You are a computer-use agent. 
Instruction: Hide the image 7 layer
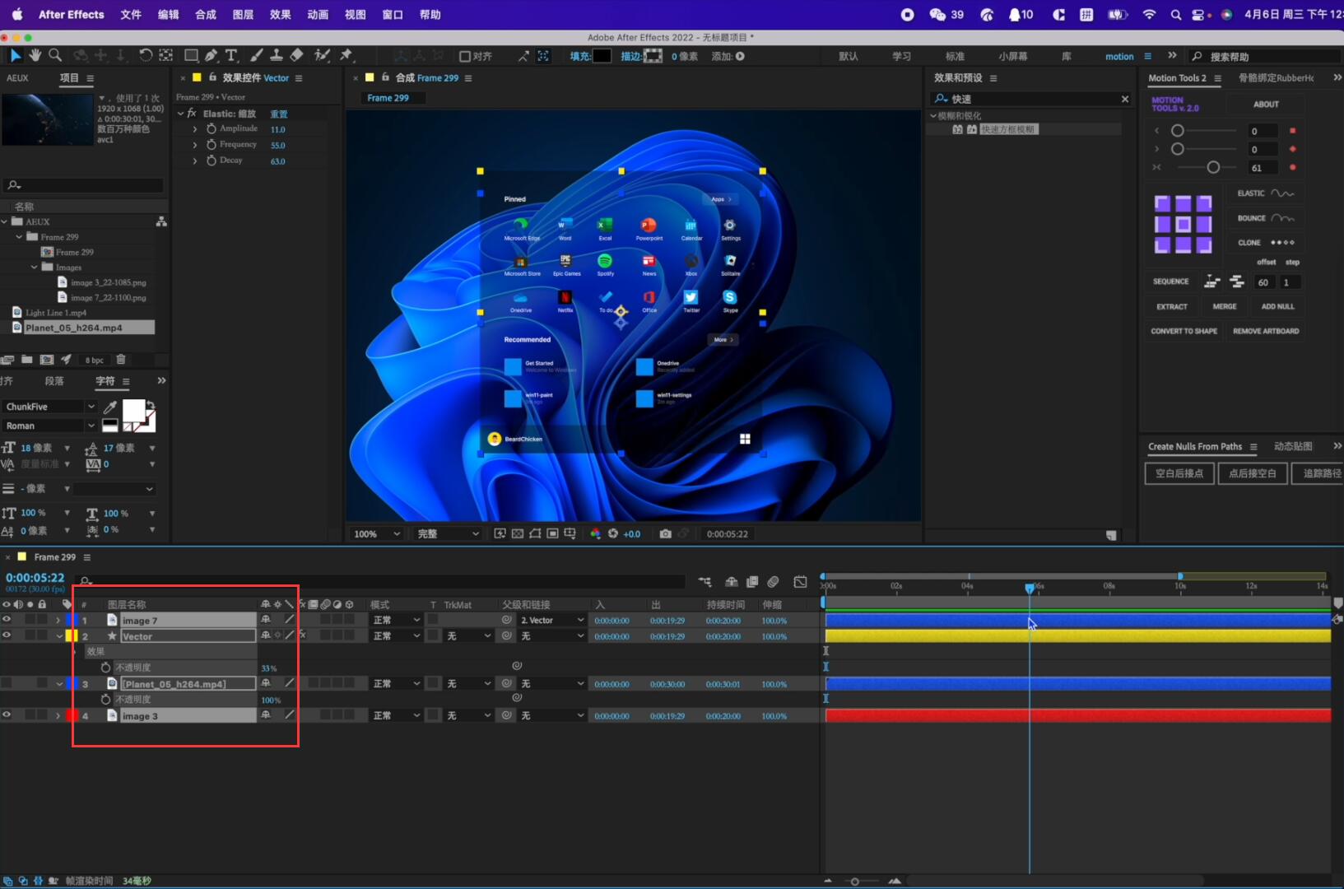tap(7, 620)
